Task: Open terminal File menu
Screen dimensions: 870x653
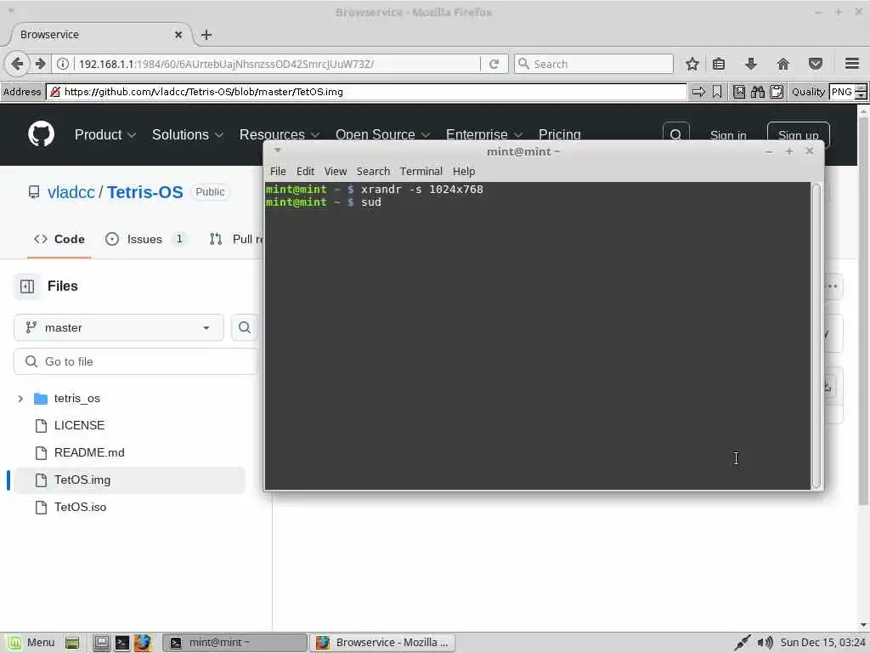Action: pyautogui.click(x=278, y=171)
